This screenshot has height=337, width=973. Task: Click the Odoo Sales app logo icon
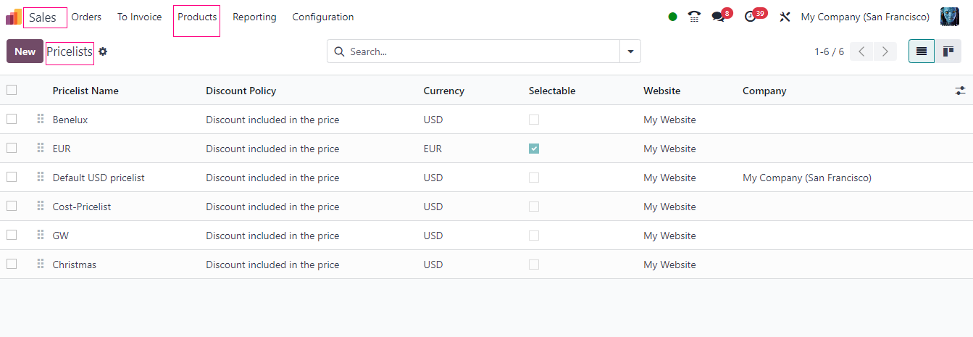[x=14, y=17]
